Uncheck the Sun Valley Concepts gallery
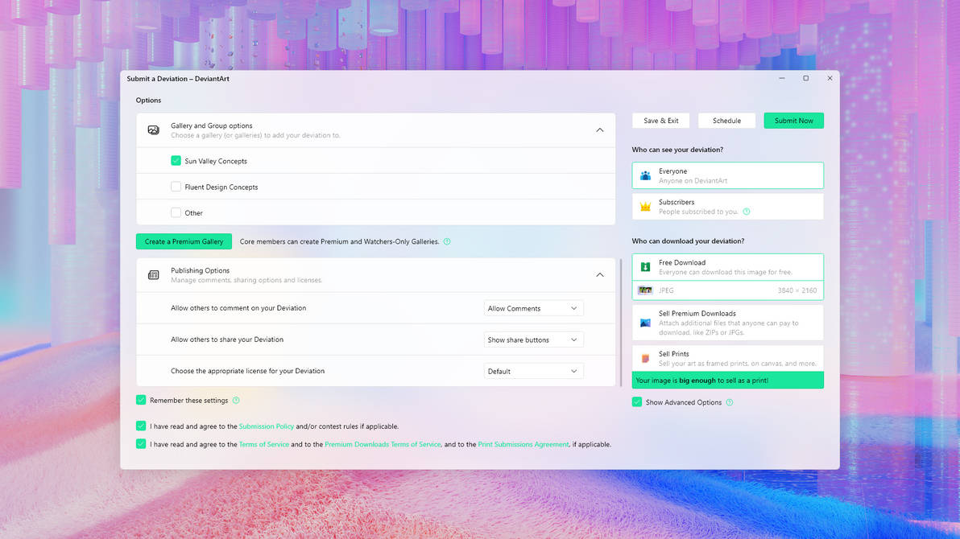This screenshot has height=539, width=960. pyautogui.click(x=176, y=161)
